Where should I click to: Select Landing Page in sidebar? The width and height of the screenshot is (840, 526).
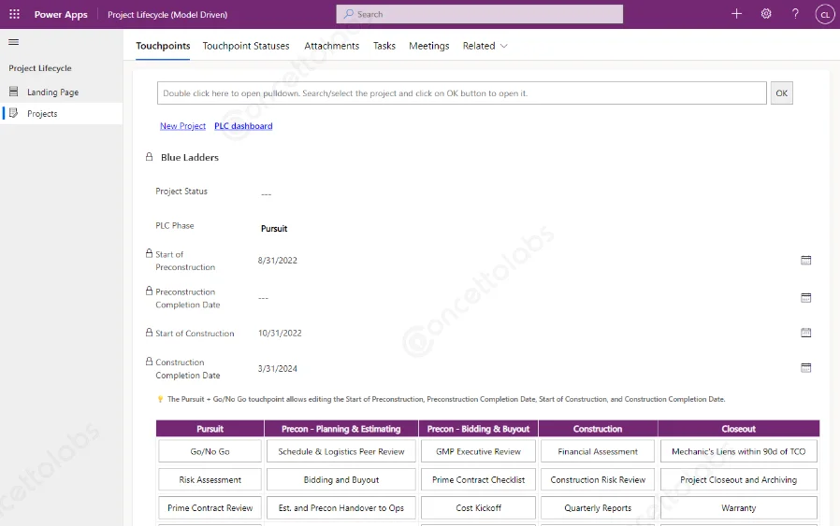pos(52,92)
